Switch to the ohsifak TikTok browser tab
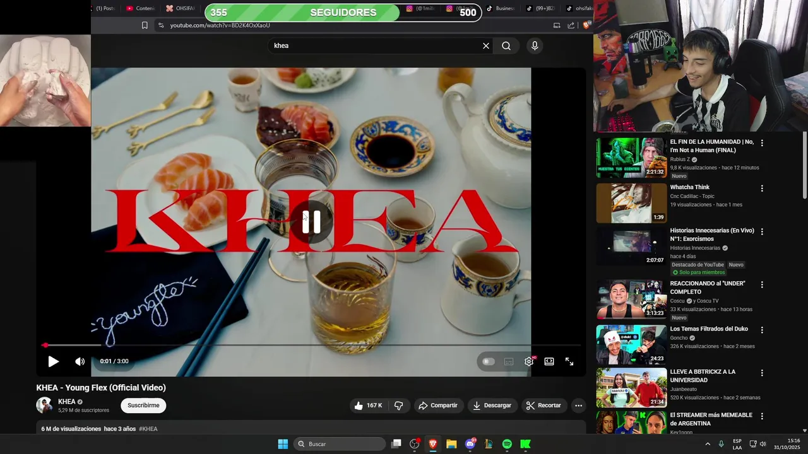The width and height of the screenshot is (808, 454). pos(579,8)
